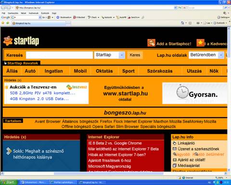231x185 pixels.
Task: Click the IE address bar Stop icon
Action: coord(185,8)
